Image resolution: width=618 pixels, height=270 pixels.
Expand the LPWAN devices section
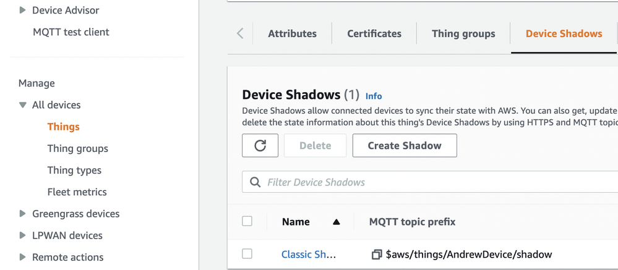tap(22, 235)
